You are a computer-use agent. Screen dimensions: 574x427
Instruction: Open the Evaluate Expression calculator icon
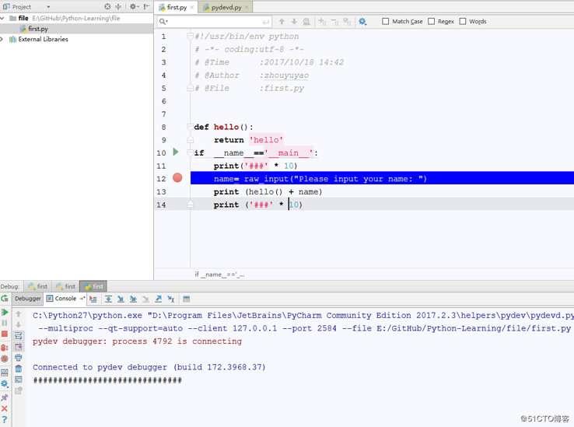pos(187,299)
